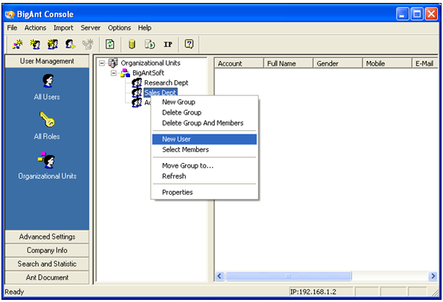This screenshot has height=302, width=443.
Task: Click the IP:192.168.1.2 status bar entry
Action: [321, 292]
